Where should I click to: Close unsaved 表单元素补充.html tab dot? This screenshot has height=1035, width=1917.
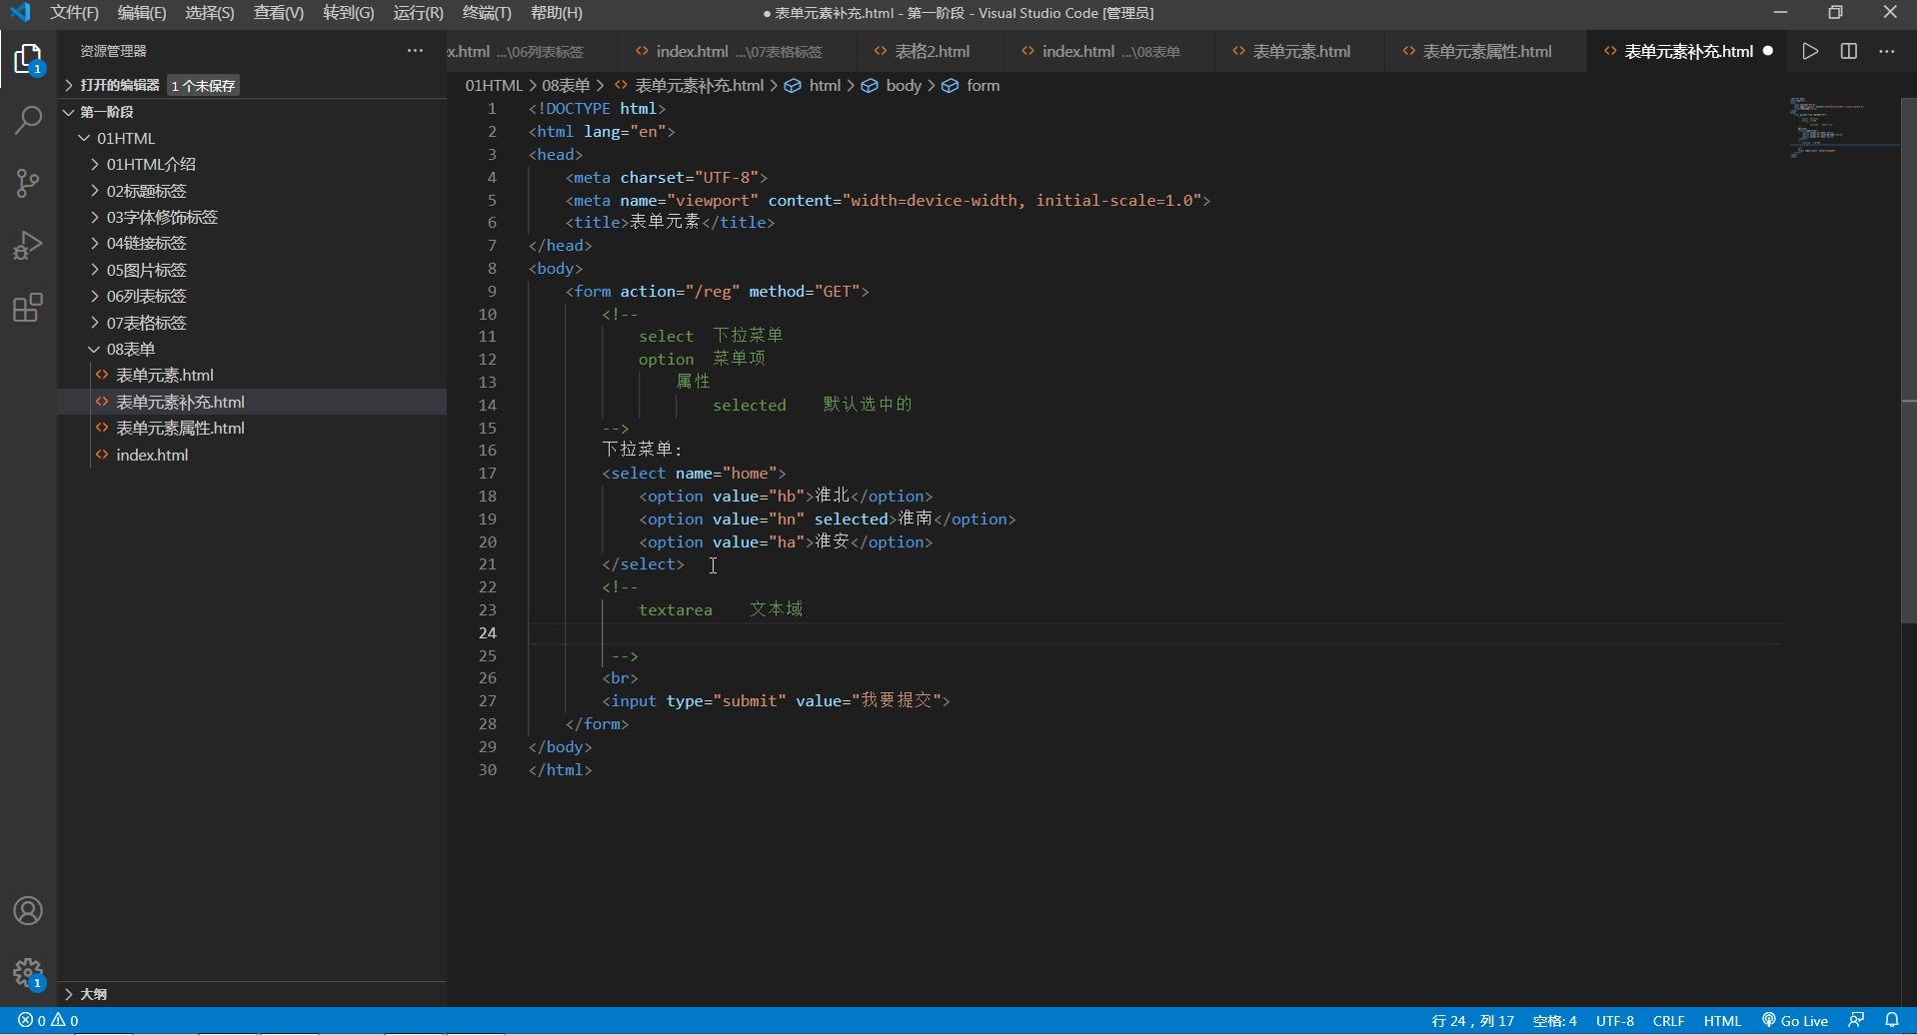(1768, 51)
